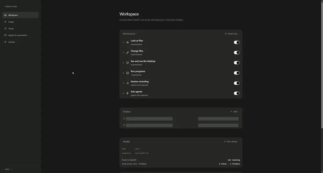This screenshot has width=323, height=173.
Task: Click the 'agents tool exposed' subtitle
Action: click(139, 95)
